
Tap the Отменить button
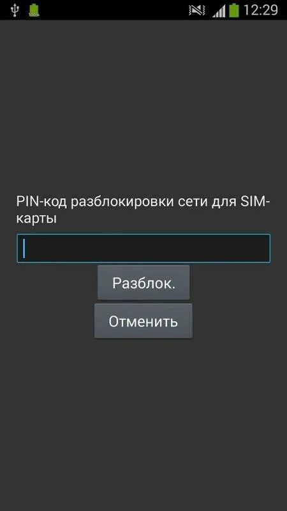(143, 321)
